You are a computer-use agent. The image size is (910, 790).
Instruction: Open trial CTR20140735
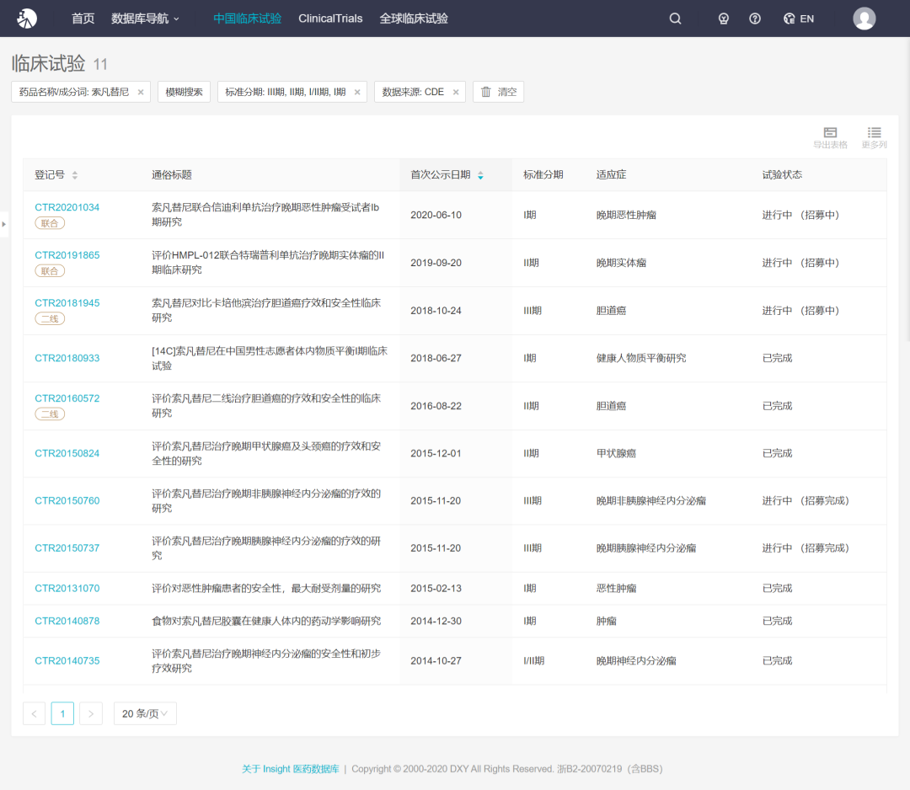coord(67,660)
